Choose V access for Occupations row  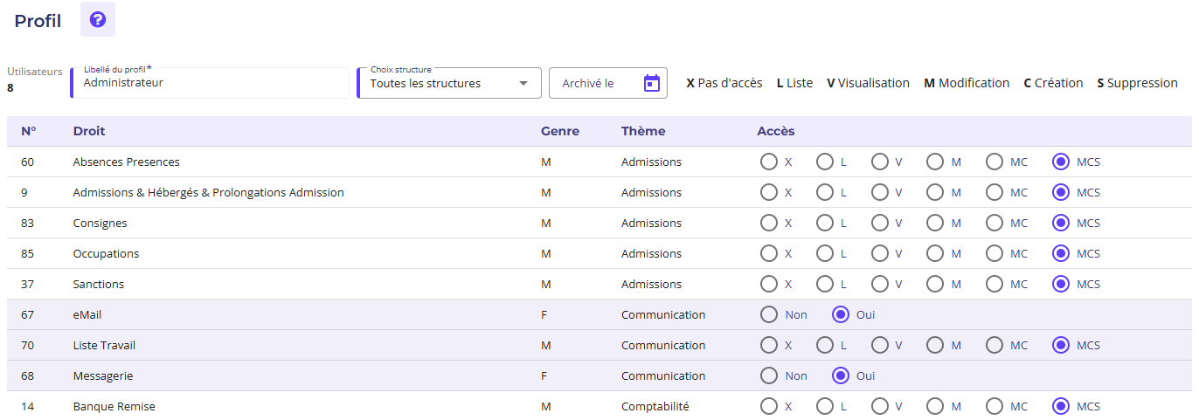(879, 253)
